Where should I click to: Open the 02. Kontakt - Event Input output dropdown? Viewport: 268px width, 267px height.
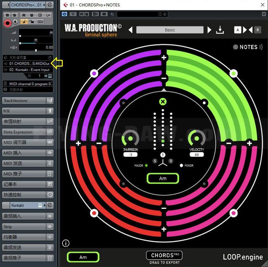pyautogui.click(x=28, y=70)
